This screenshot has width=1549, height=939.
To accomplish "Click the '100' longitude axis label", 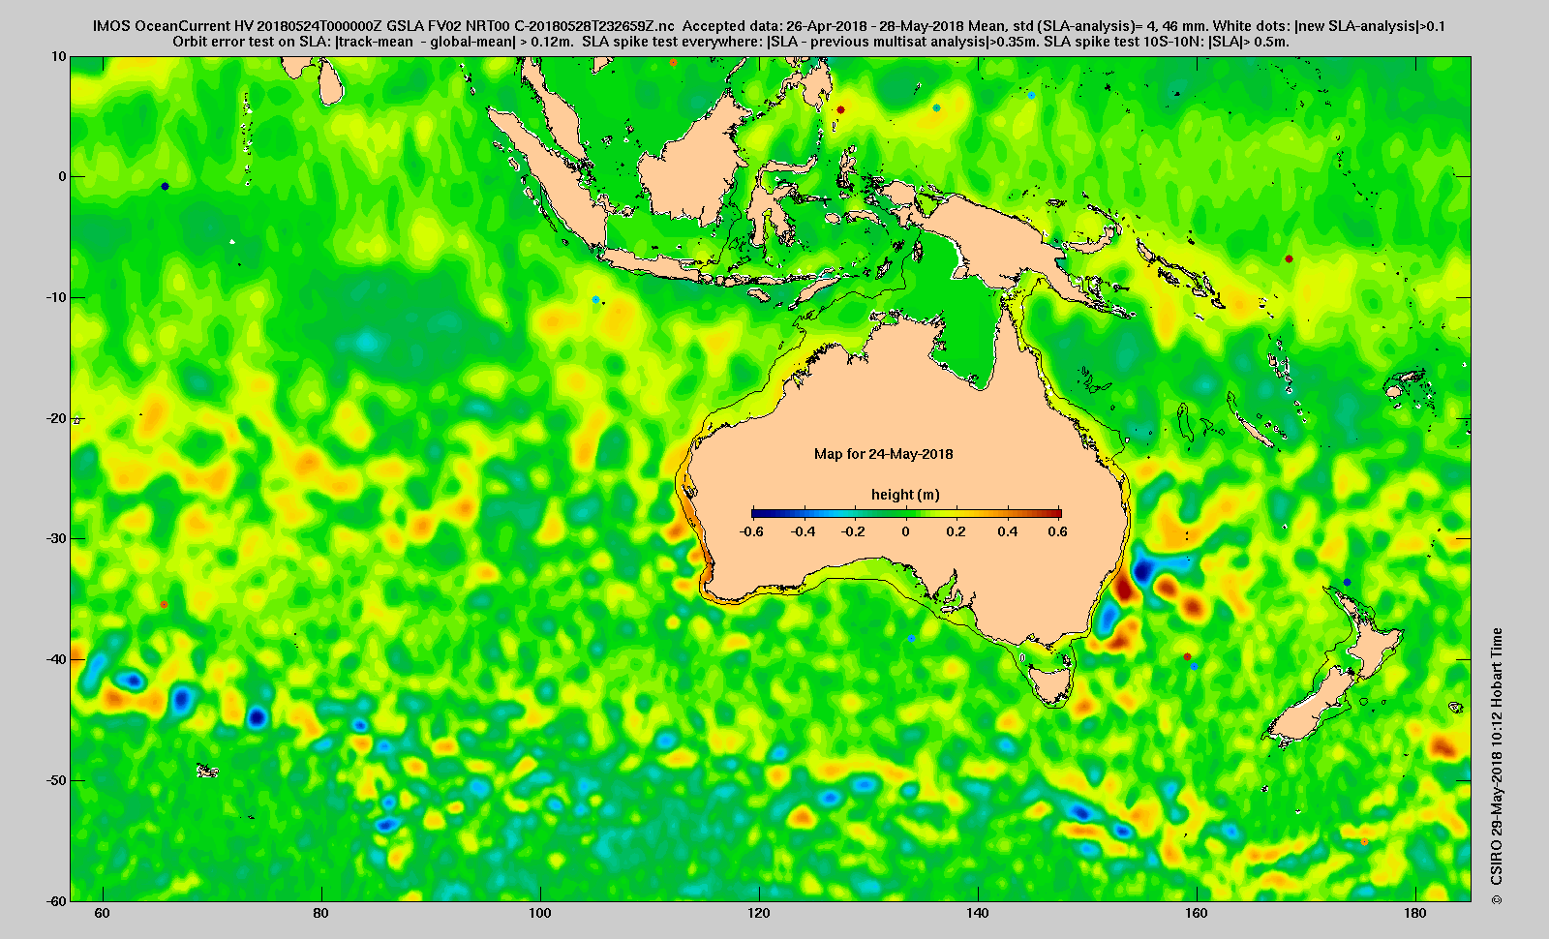I will tap(540, 913).
